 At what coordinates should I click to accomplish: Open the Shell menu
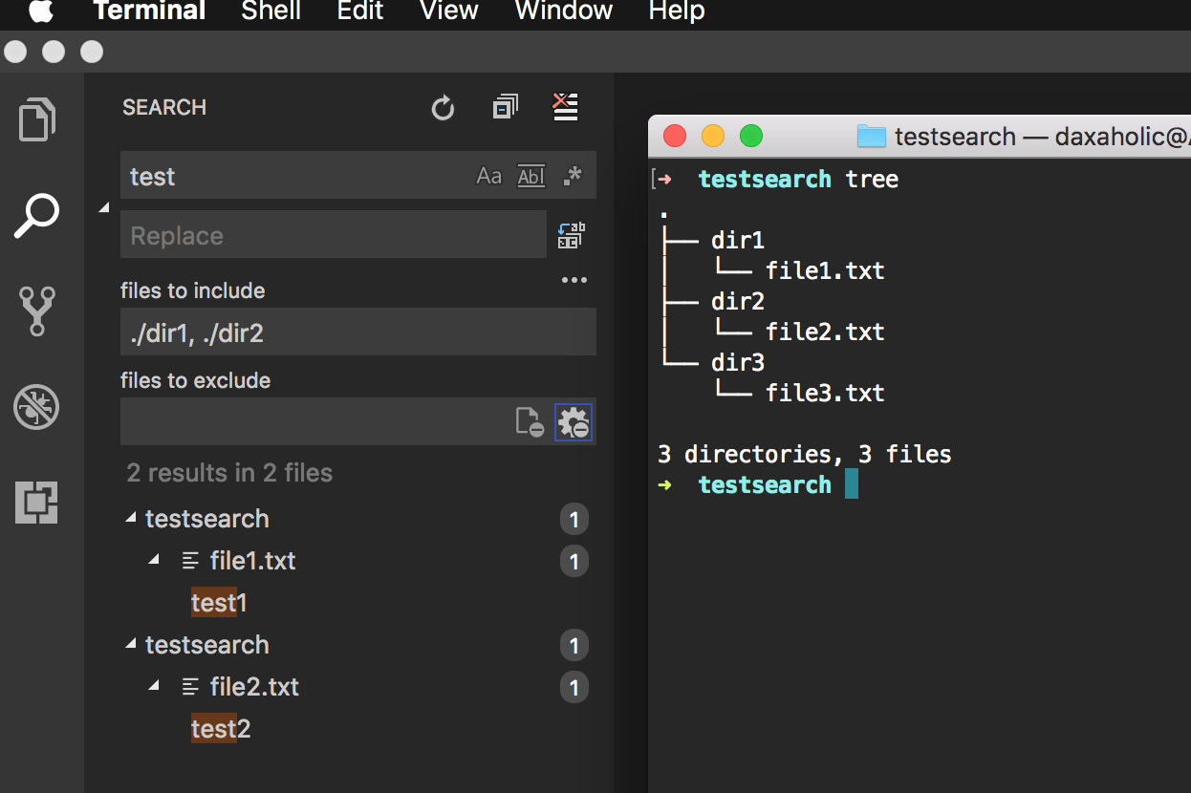click(x=271, y=11)
